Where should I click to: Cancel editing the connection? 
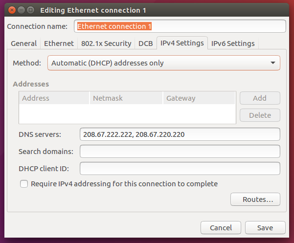[x=221, y=228]
